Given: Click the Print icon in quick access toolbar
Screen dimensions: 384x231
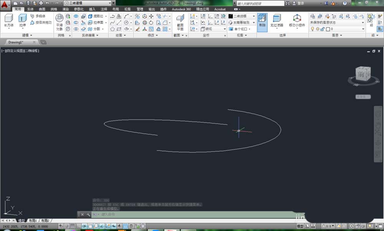Looking at the screenshot, I should [41, 3].
